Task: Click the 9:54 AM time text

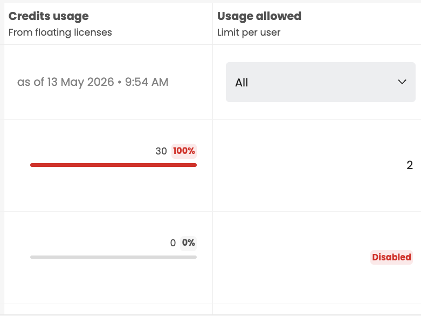Action: [x=147, y=82]
